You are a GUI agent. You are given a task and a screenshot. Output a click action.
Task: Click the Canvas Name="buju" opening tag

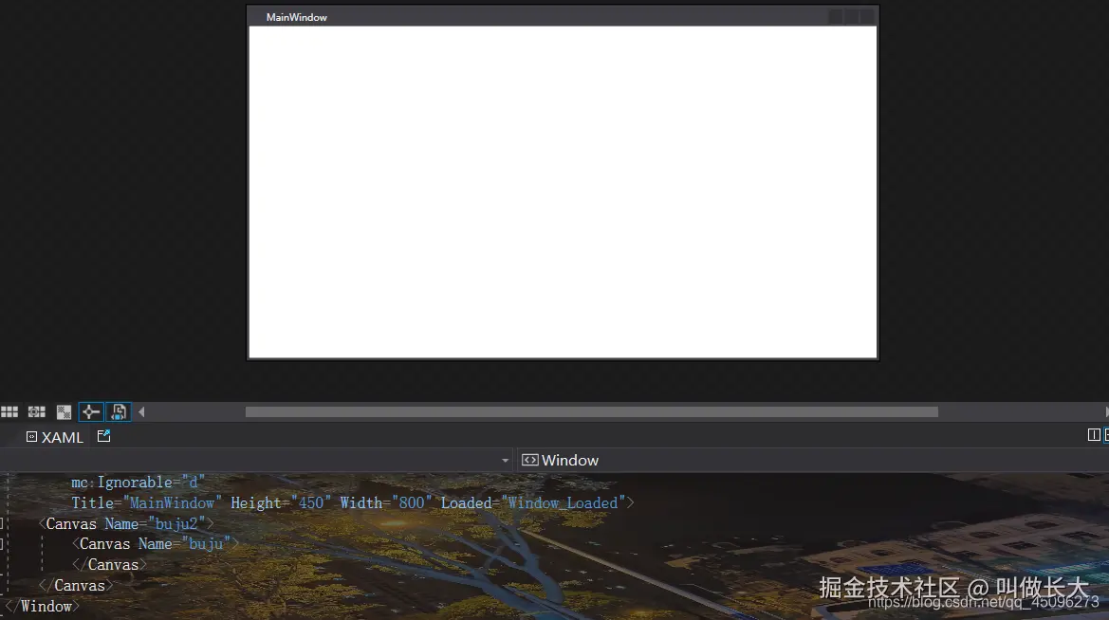(156, 543)
